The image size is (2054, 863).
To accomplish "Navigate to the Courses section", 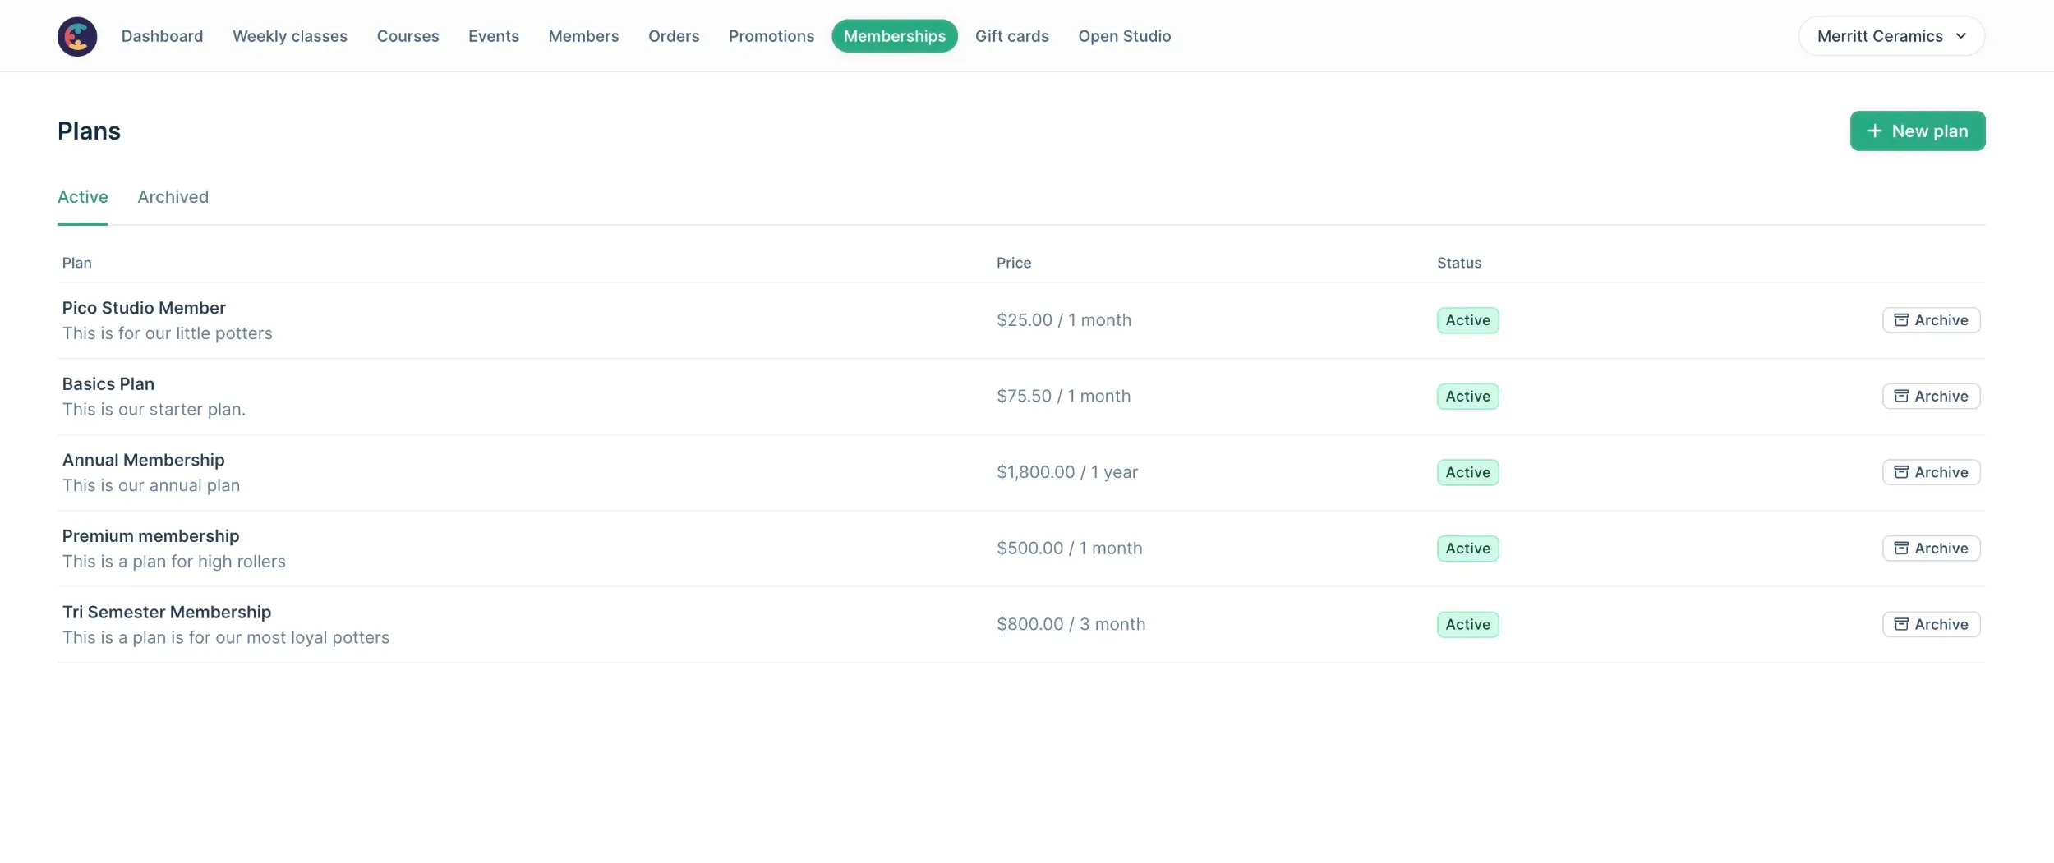I will tap(408, 36).
